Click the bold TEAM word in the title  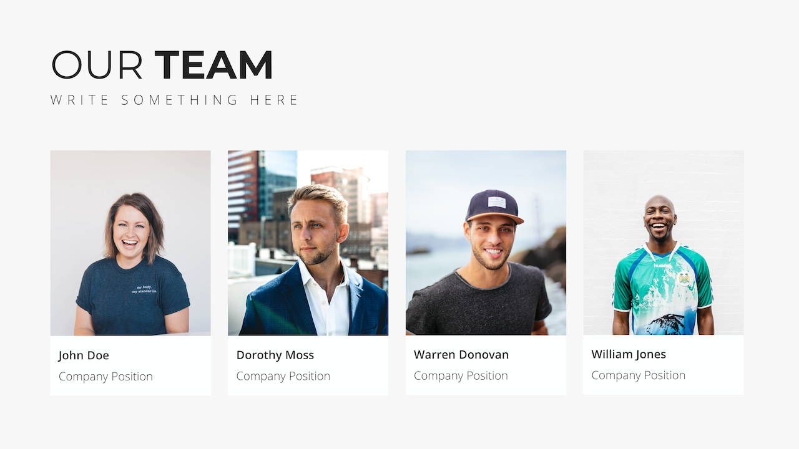[213, 65]
